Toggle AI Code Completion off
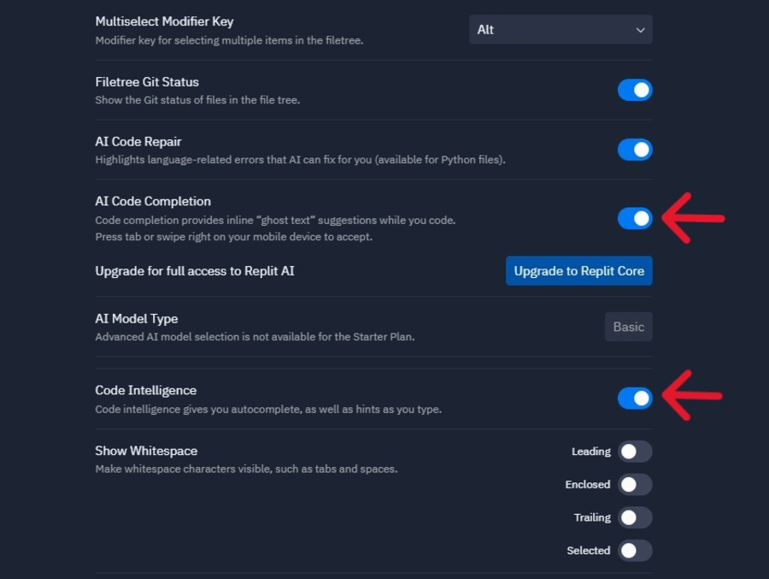Image resolution: width=769 pixels, height=579 pixels. coord(634,219)
